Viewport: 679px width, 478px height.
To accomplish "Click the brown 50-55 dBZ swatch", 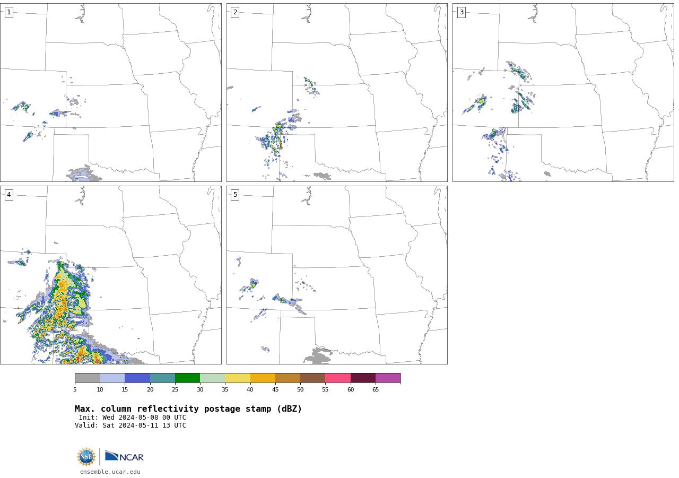I will tap(312, 378).
